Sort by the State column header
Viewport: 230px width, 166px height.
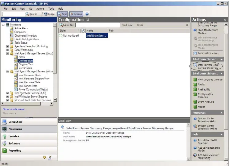[x=69, y=30]
